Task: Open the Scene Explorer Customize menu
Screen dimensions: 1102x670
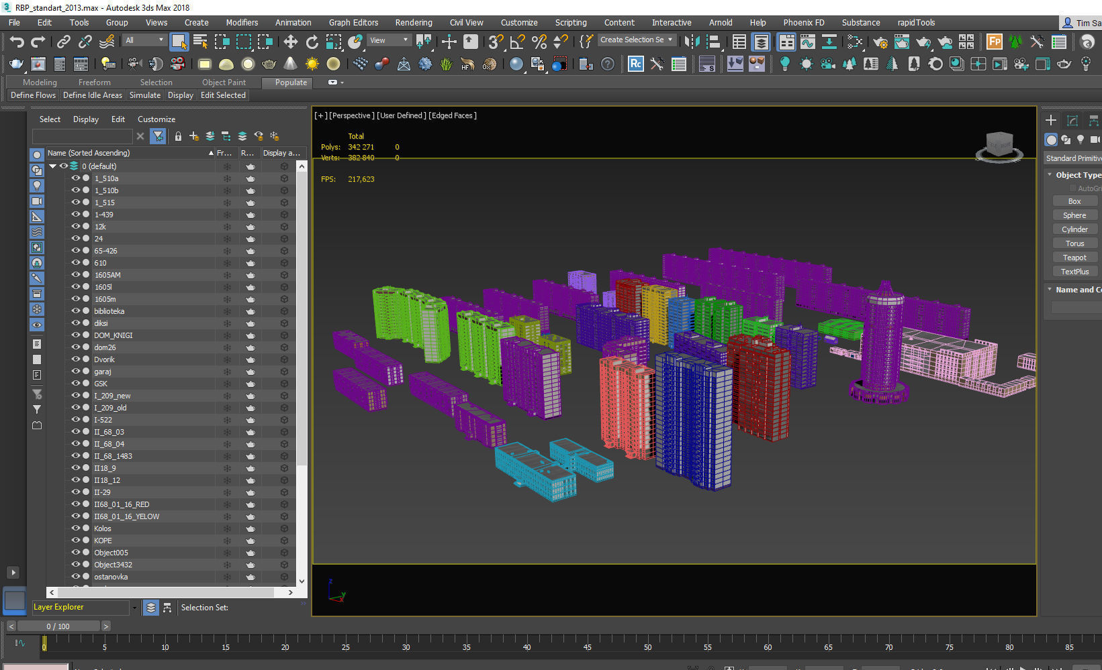Action: click(156, 119)
